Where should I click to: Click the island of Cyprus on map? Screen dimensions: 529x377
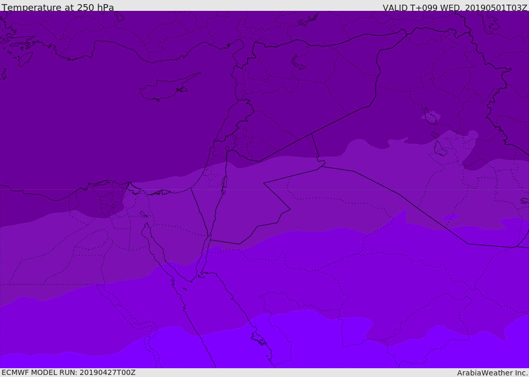click(x=170, y=87)
